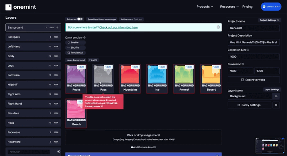Click Add Custom Asset
287x156 pixels.
(143, 147)
